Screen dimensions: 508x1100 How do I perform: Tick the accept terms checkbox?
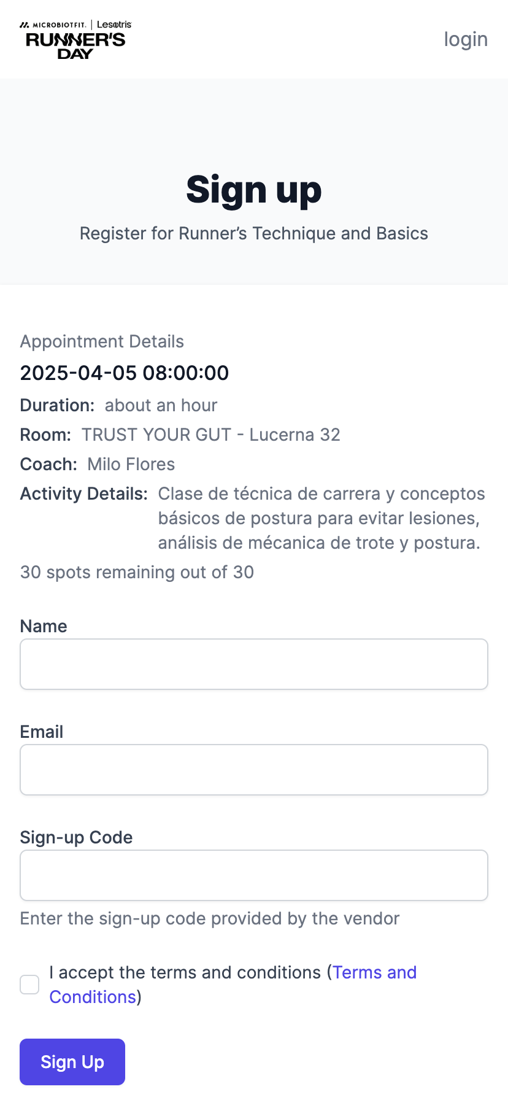point(29,985)
